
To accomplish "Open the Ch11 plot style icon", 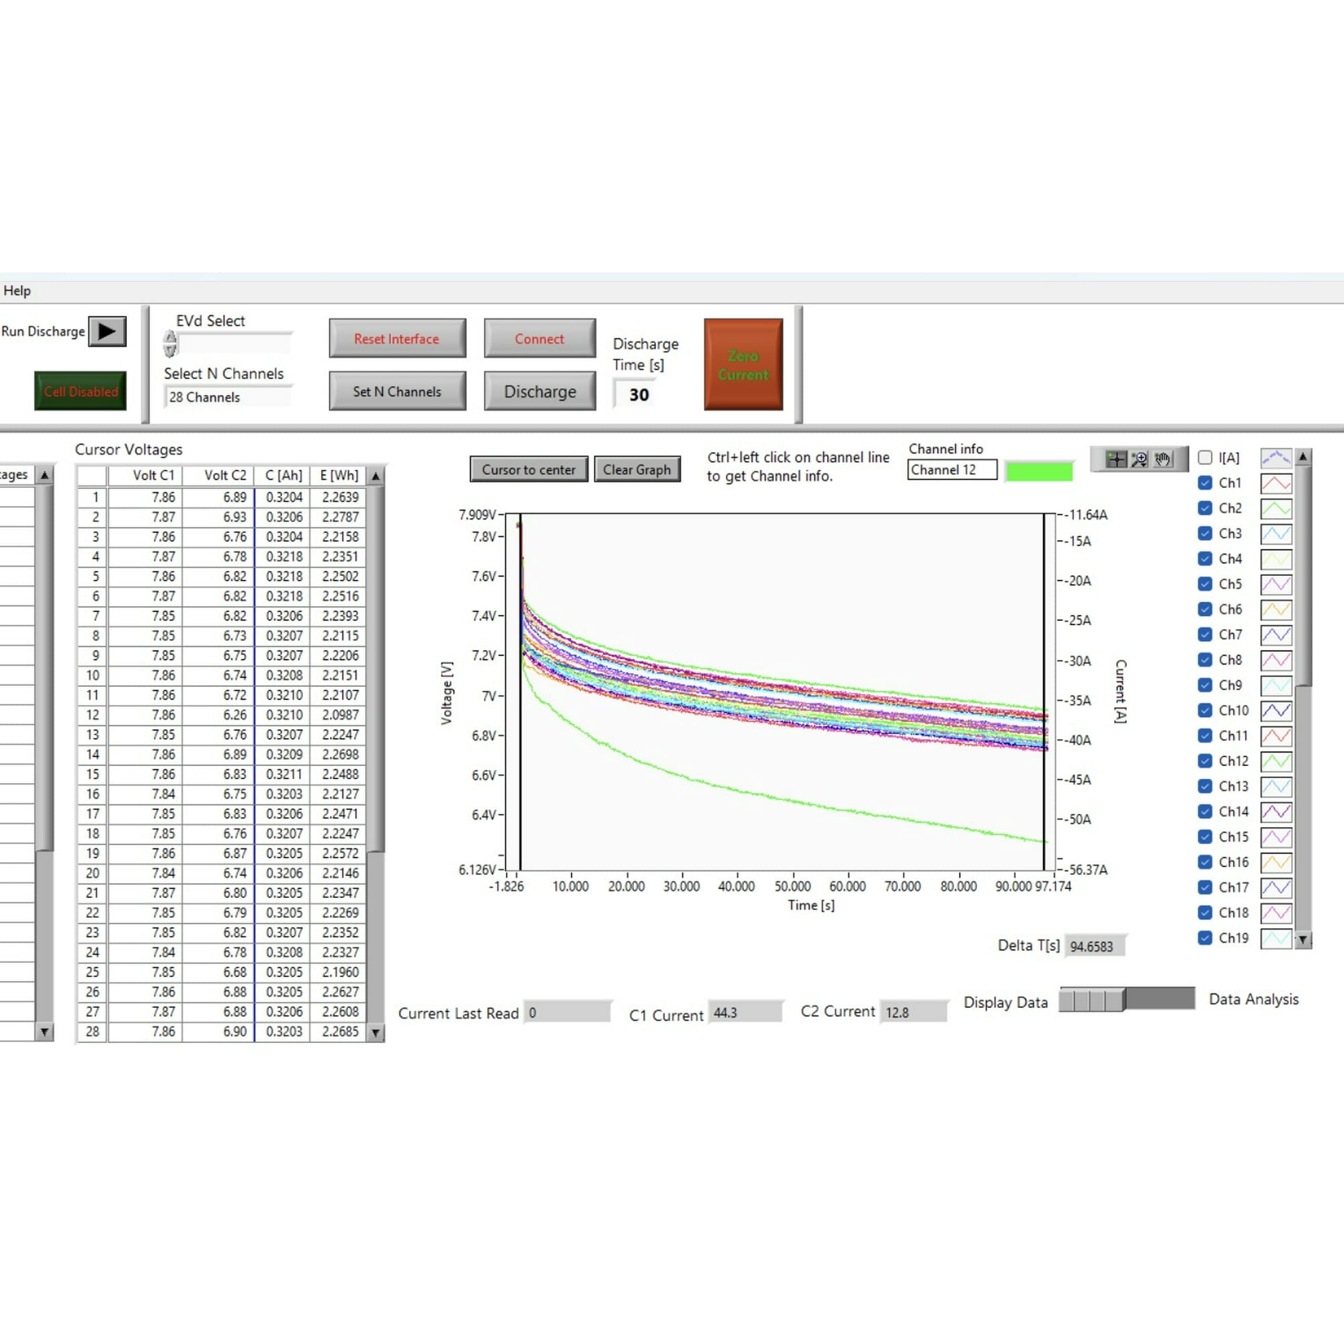I will point(1276,736).
